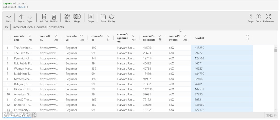
Task: Open the Docs help icon
Action: point(258,17)
